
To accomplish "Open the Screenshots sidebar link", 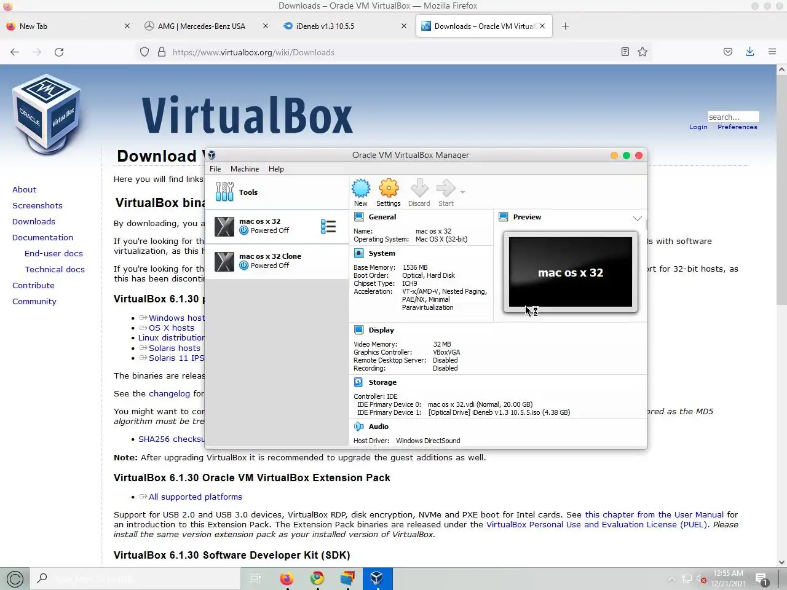I will point(38,206).
